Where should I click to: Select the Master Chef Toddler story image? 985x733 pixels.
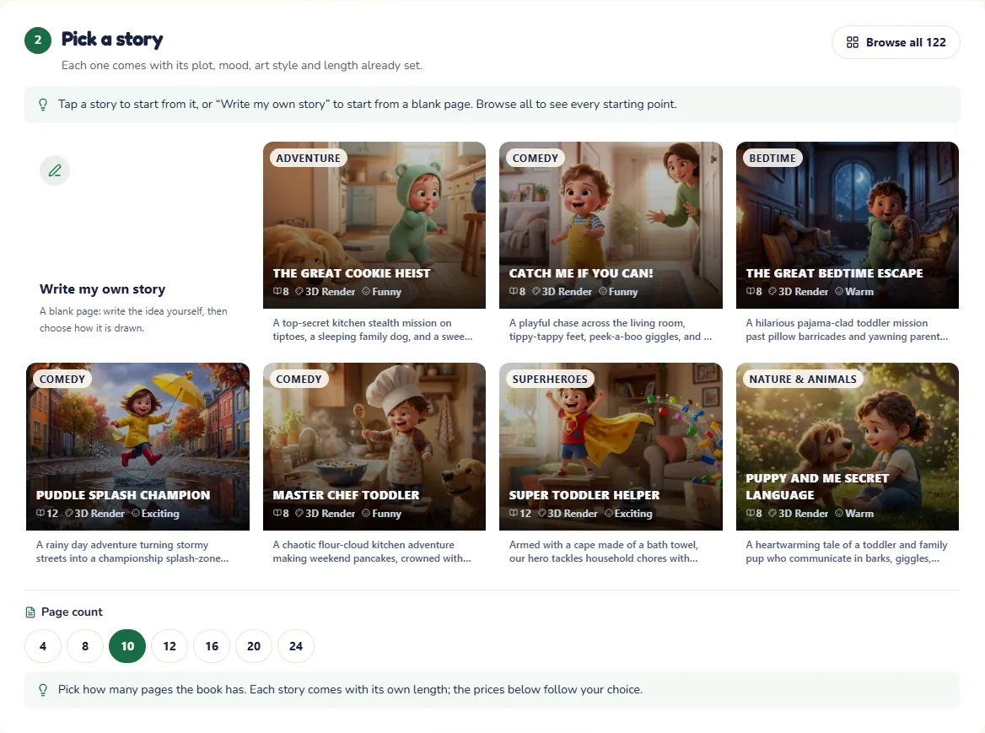tap(374, 446)
